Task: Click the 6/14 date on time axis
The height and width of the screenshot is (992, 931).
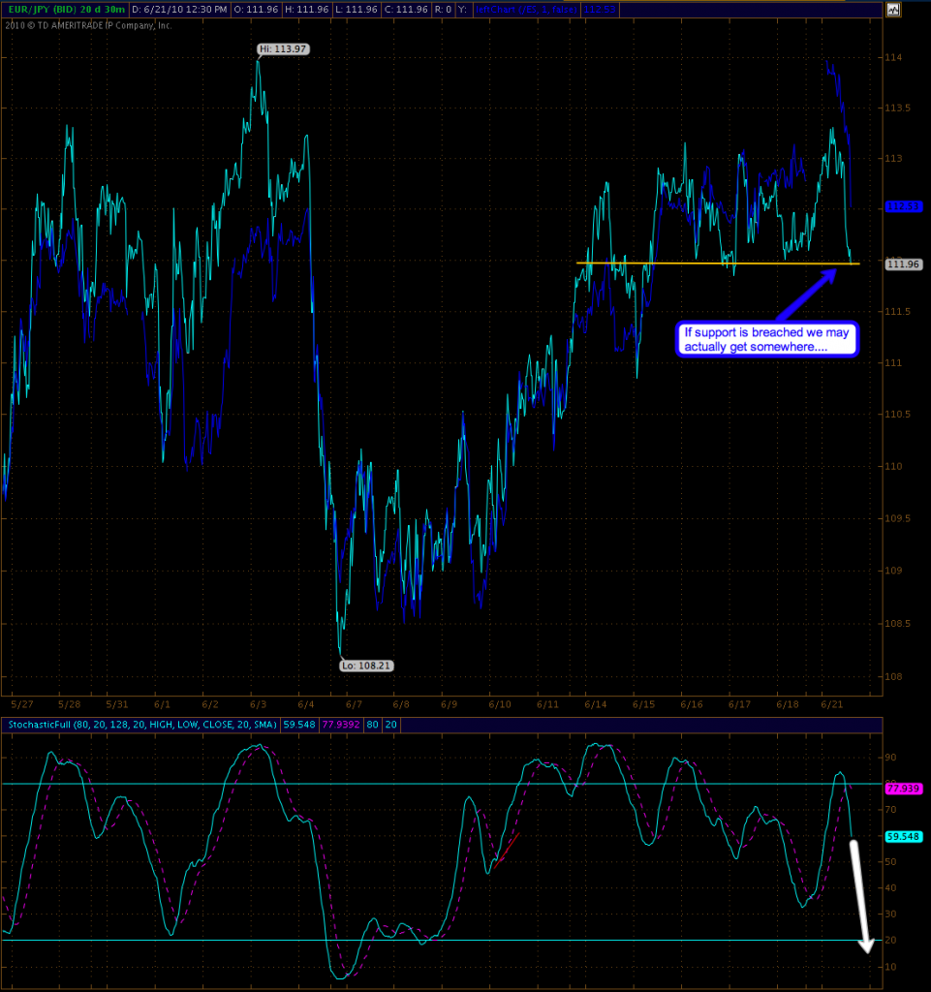Action: click(595, 704)
